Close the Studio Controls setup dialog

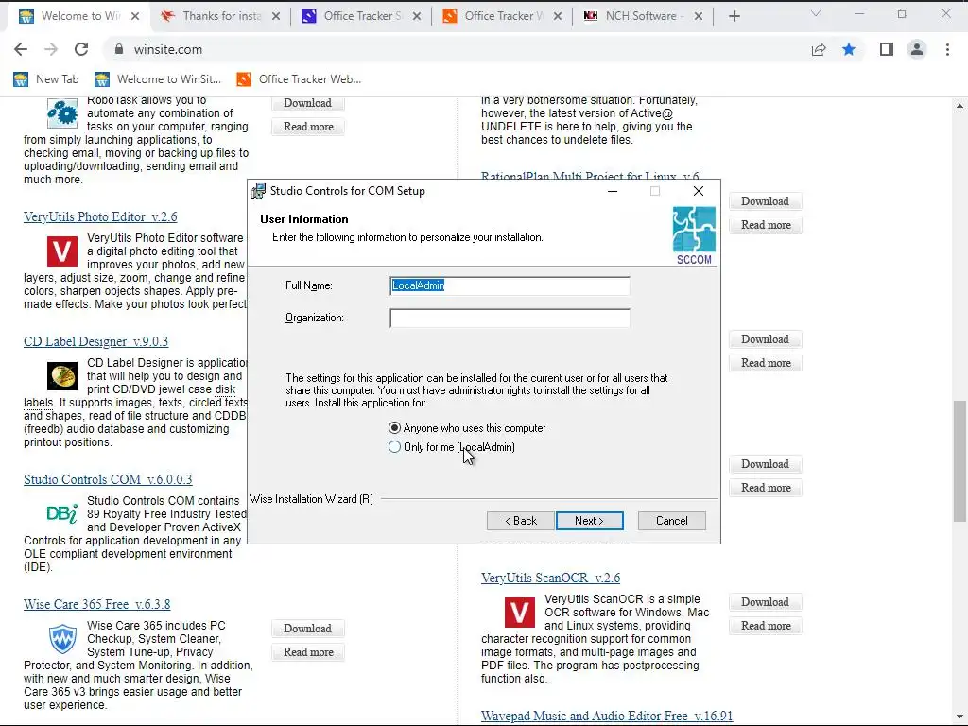click(x=699, y=191)
